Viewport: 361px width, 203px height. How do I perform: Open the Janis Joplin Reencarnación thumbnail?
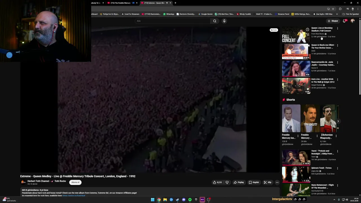tap(296, 69)
